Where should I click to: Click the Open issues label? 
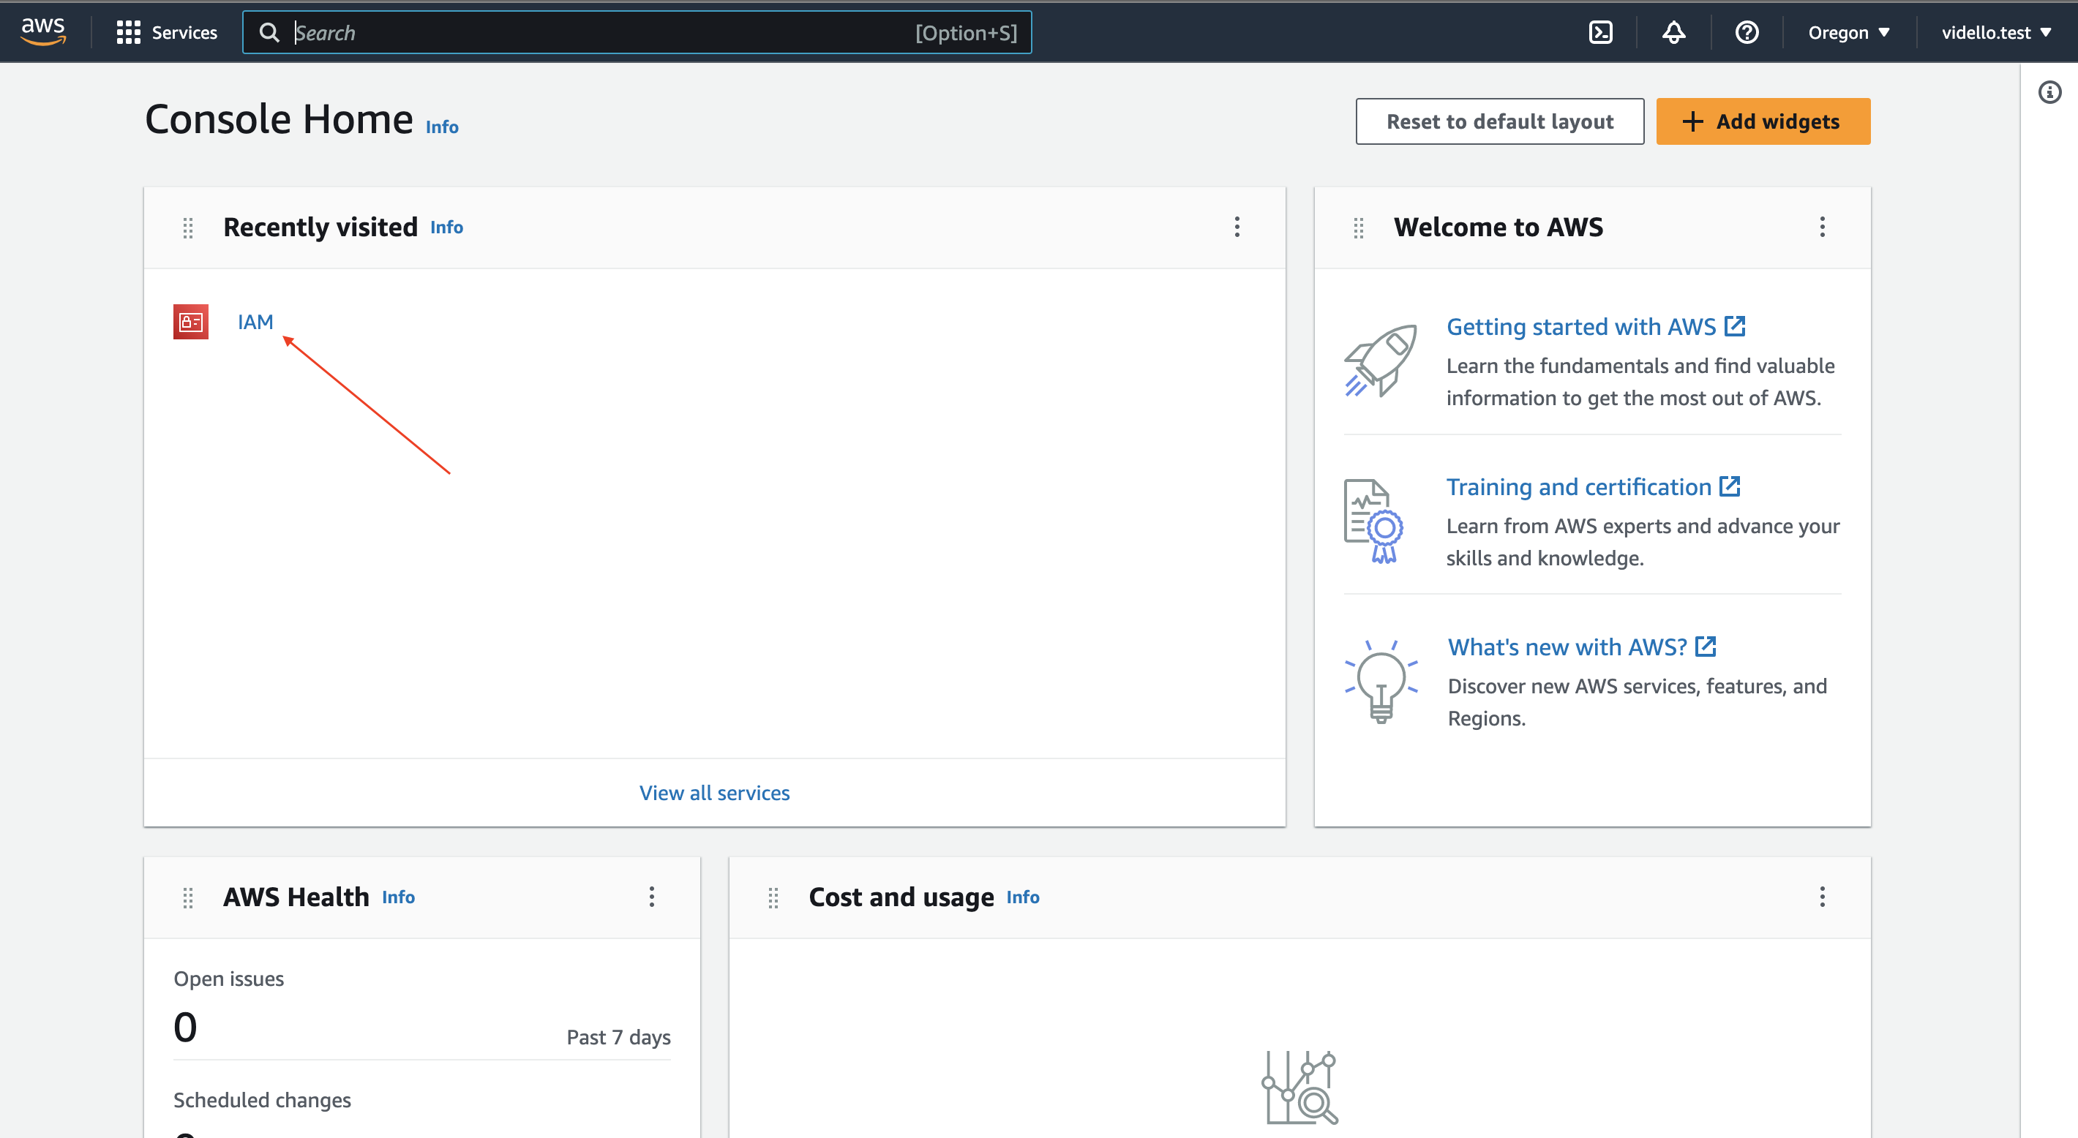tap(228, 979)
